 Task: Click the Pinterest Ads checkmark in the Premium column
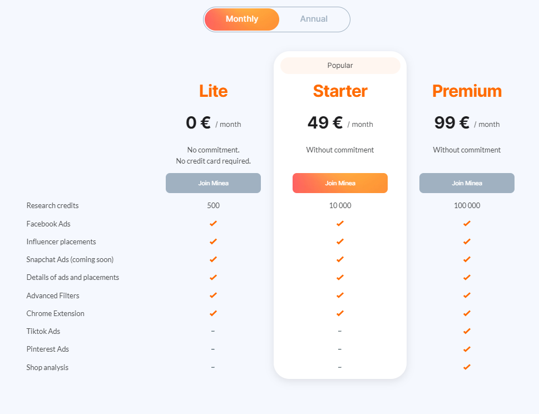click(x=467, y=349)
